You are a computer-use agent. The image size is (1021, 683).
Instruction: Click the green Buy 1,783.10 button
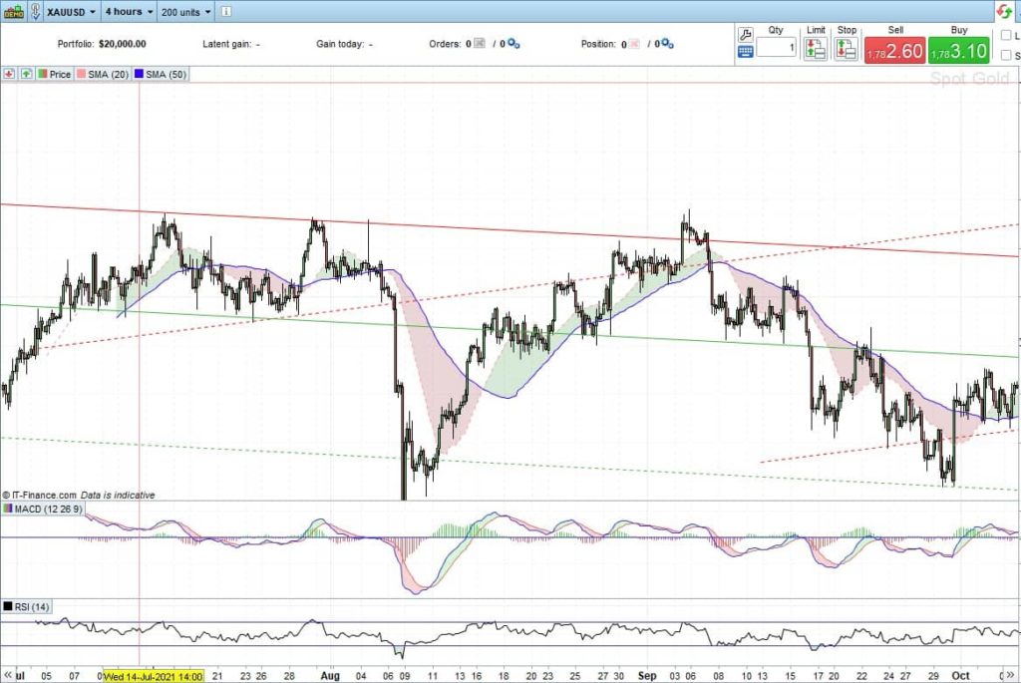tap(959, 51)
